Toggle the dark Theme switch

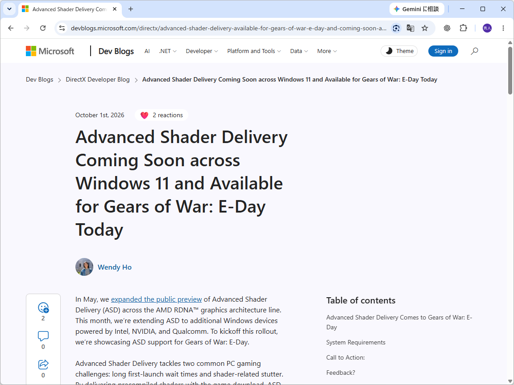pyautogui.click(x=399, y=51)
